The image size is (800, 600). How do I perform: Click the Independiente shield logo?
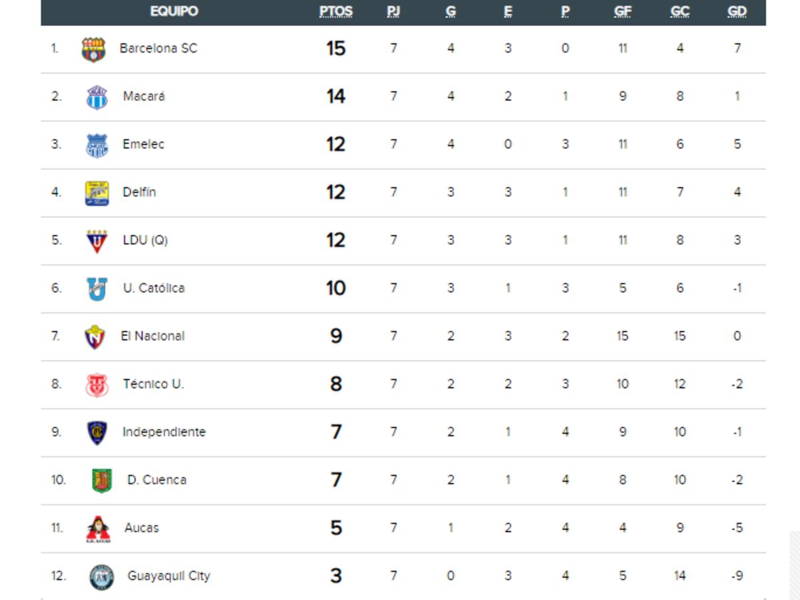coord(97,433)
